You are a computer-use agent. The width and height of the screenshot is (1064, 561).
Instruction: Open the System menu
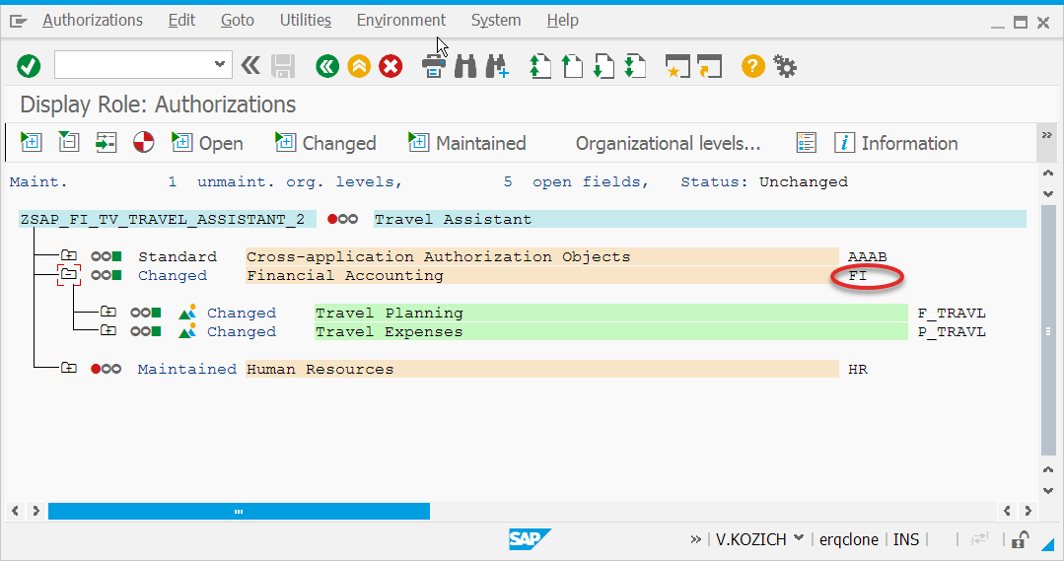pos(496,21)
